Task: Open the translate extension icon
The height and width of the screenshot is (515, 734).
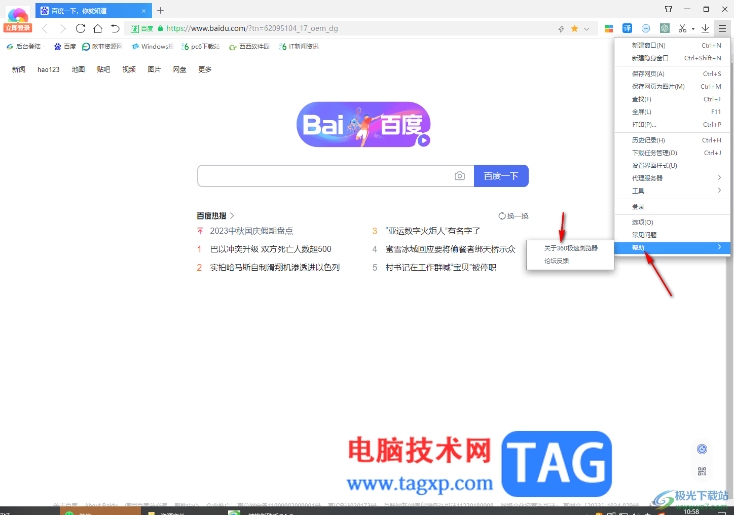Action: (x=627, y=28)
